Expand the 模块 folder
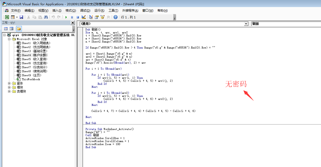The height and width of the screenshot is (167, 321). pos(9,87)
